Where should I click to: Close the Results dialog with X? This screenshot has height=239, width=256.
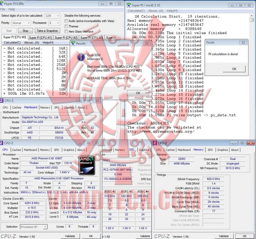click(147, 43)
